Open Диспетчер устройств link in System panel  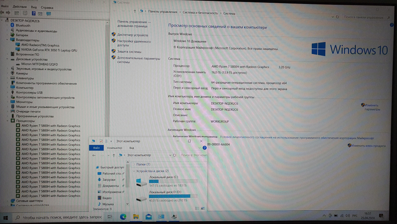coord(133,35)
